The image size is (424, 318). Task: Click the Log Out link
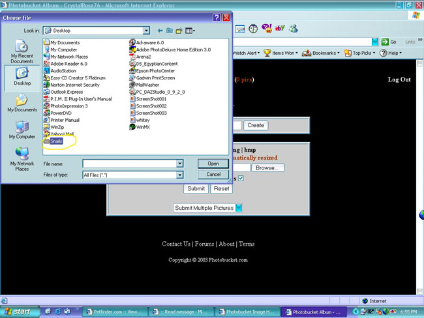pyautogui.click(x=399, y=79)
